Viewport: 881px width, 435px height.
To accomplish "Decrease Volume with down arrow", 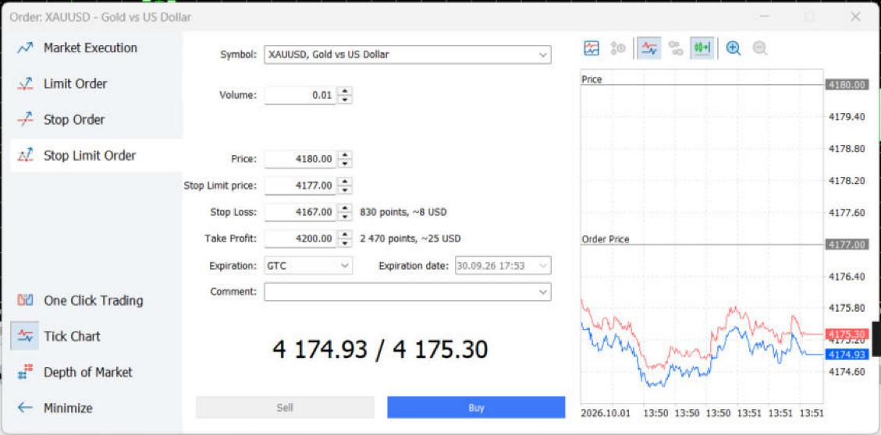I will (x=345, y=99).
